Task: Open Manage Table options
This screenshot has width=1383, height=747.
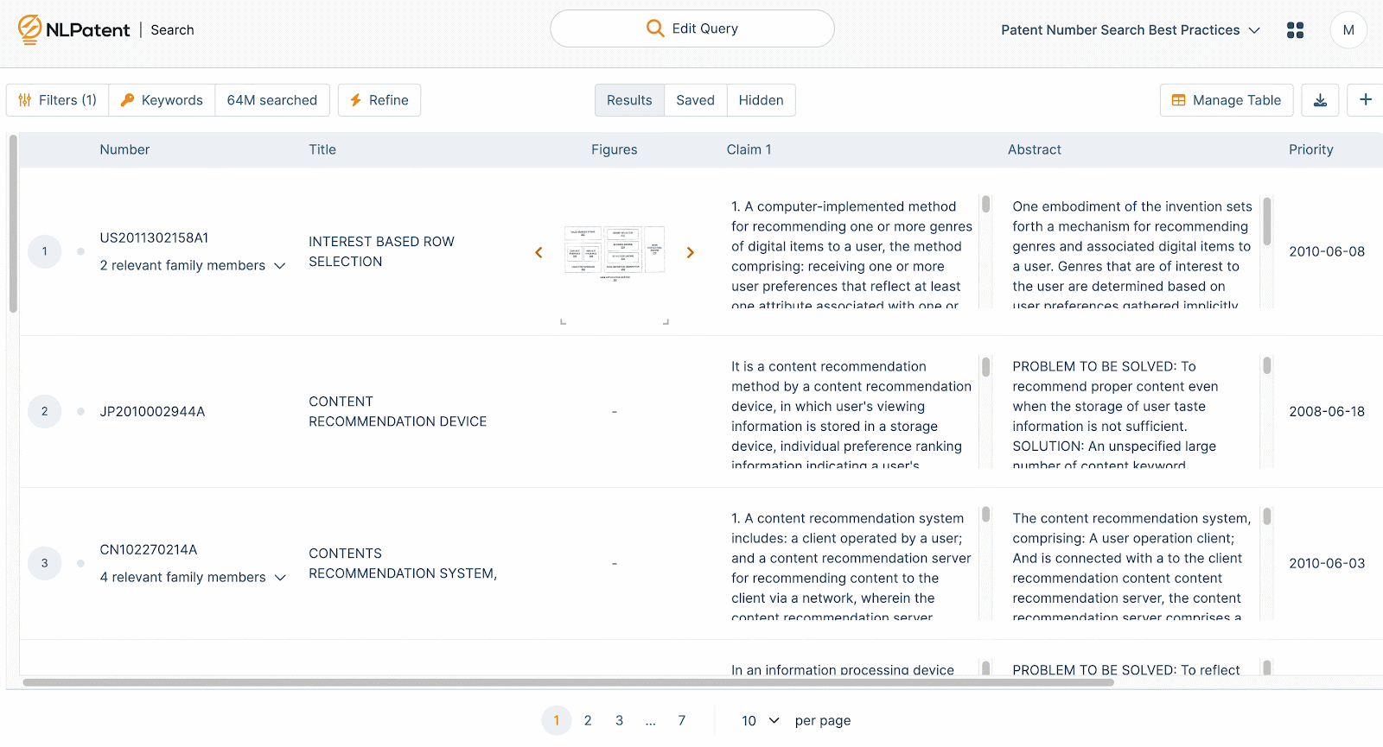Action: (x=1226, y=100)
